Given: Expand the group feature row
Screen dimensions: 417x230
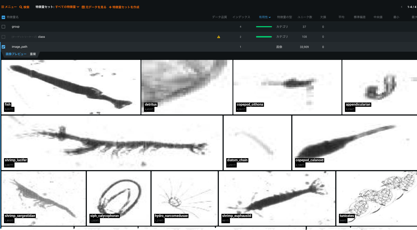Looking at the screenshot, I should tap(16, 27).
